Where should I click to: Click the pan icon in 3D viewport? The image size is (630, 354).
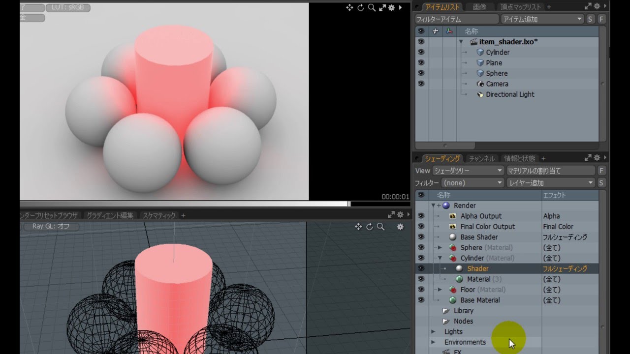pos(359,227)
